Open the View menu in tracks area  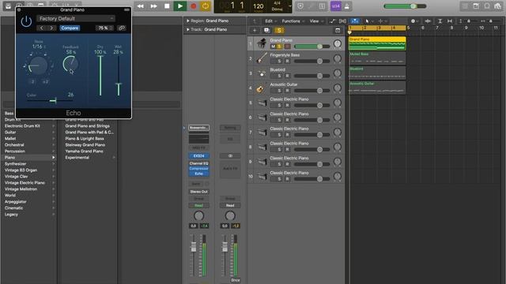pyautogui.click(x=316, y=21)
